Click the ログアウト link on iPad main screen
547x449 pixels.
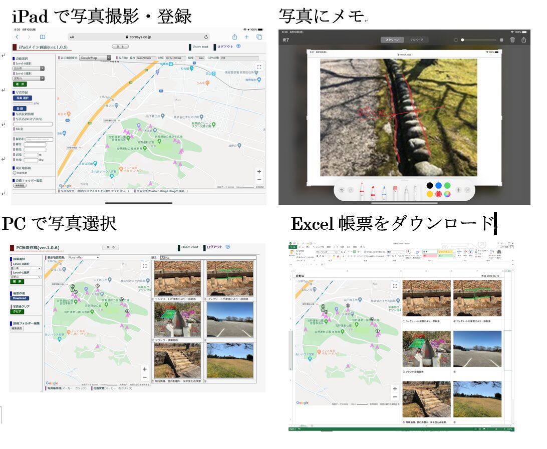[x=225, y=47]
